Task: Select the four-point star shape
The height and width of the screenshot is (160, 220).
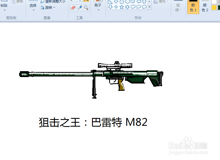Action: 116,7
